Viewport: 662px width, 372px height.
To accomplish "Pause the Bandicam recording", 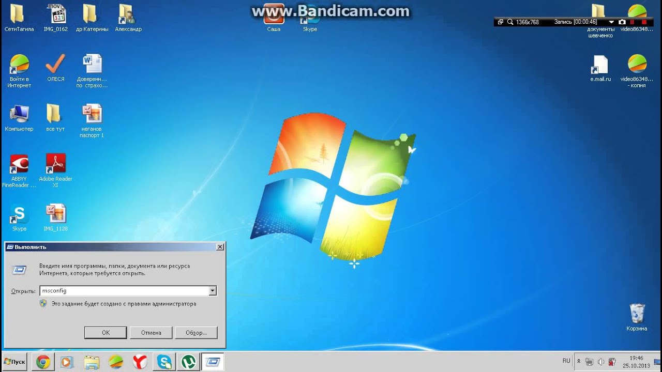I will click(x=633, y=22).
